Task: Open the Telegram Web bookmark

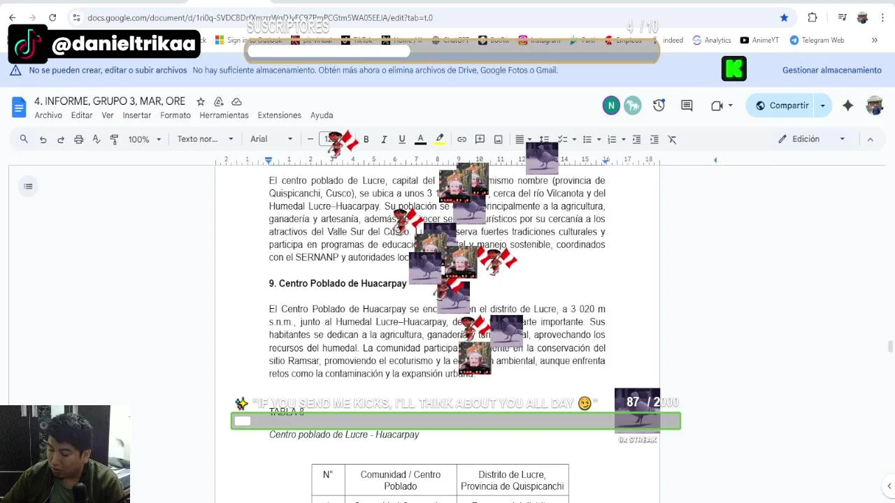Action: (817, 40)
